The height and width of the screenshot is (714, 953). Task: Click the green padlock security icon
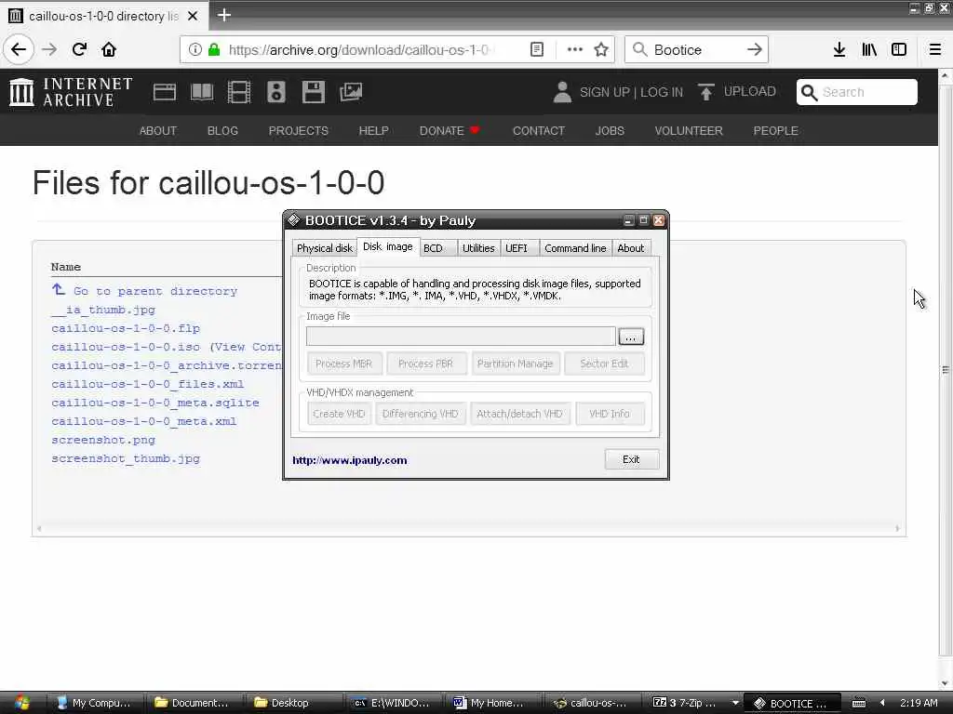point(214,49)
